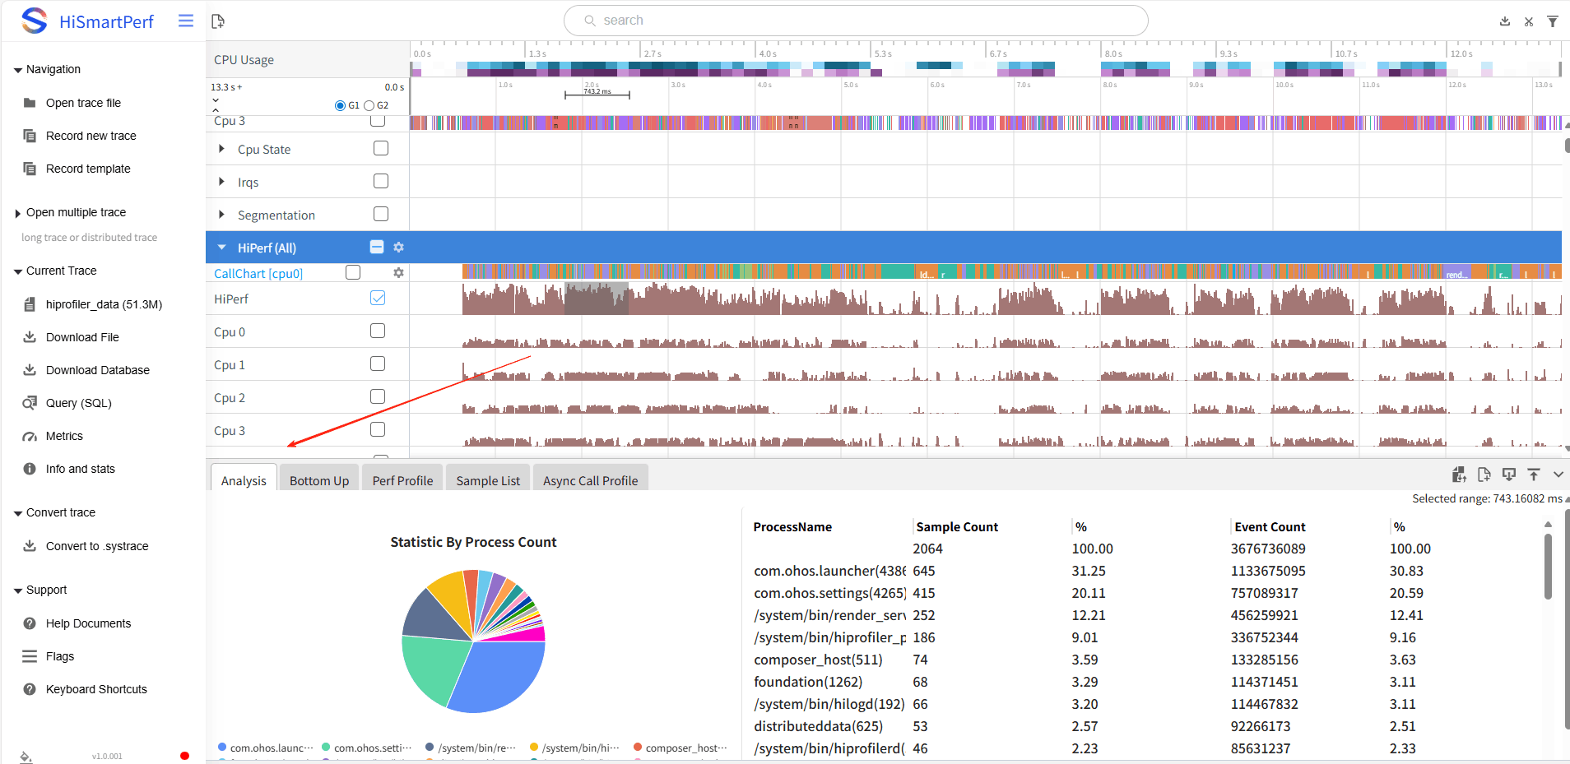
Task: Click the import/export file icon in tab bar
Action: (x=1459, y=475)
